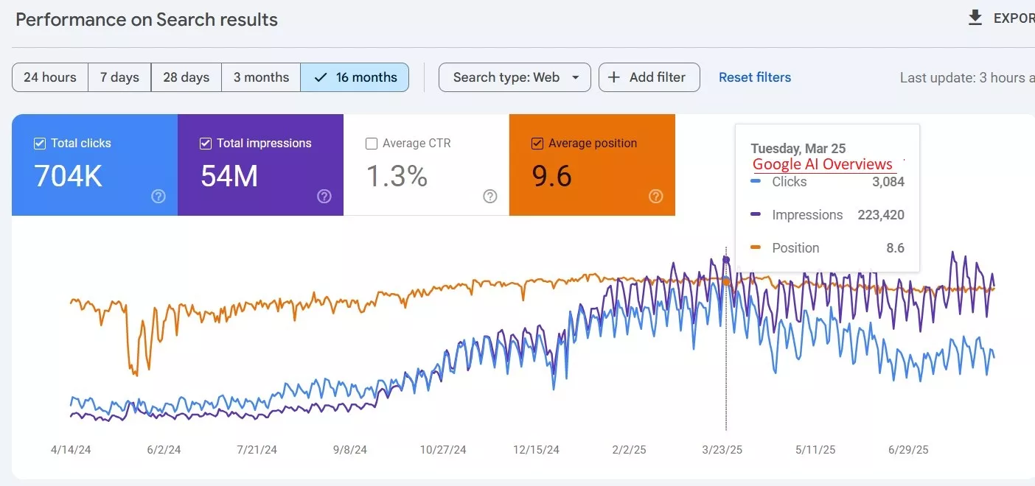Switch to the 24 hours date range
Viewport: 1035px width, 486px height.
tap(49, 77)
